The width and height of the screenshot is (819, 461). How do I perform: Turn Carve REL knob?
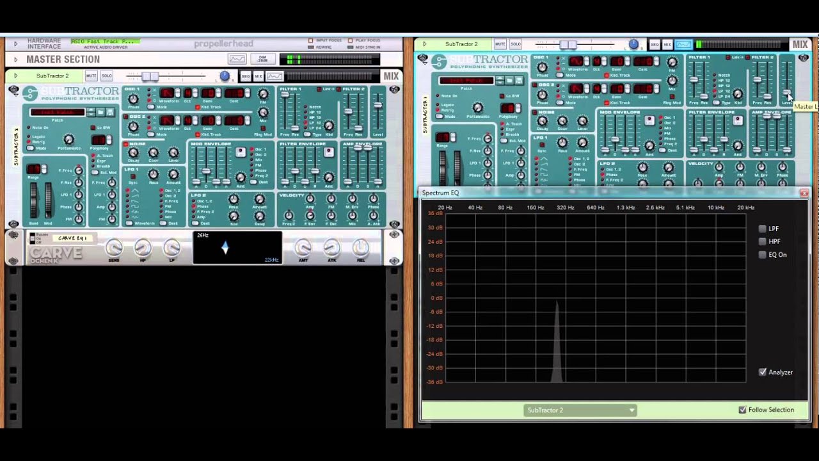tap(361, 247)
